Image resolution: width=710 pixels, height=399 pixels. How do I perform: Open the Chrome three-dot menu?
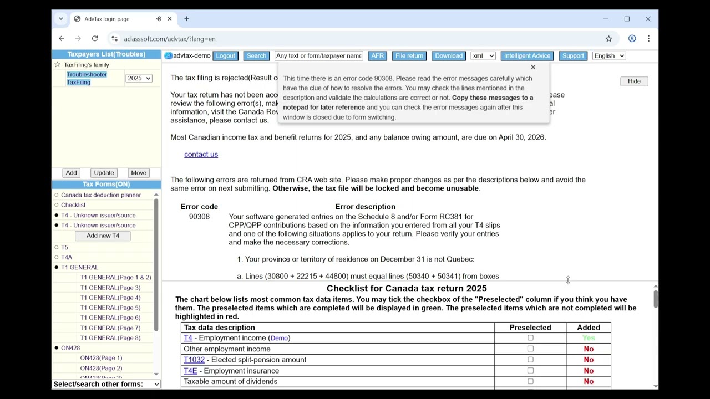[648, 39]
